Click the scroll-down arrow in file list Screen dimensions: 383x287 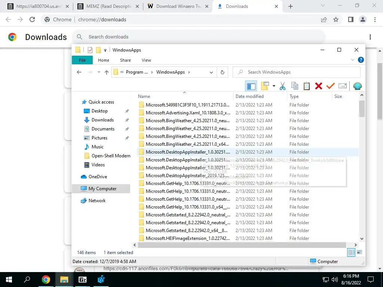tap(362, 239)
